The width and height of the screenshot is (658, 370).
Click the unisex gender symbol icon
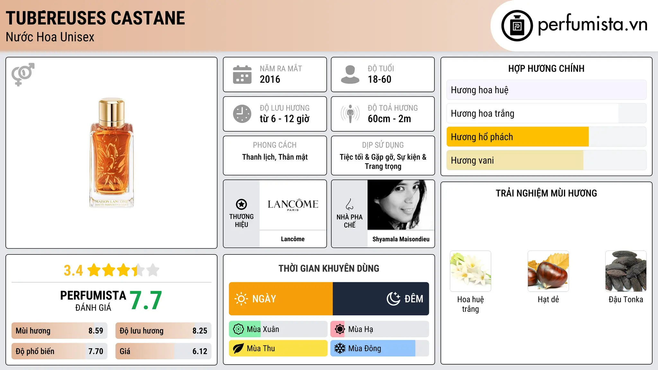pos(23,74)
